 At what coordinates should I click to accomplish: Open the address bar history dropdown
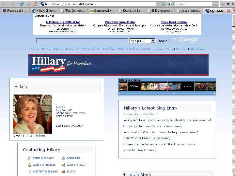158,4
